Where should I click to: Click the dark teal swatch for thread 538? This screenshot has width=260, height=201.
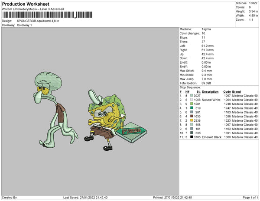(x=192, y=133)
